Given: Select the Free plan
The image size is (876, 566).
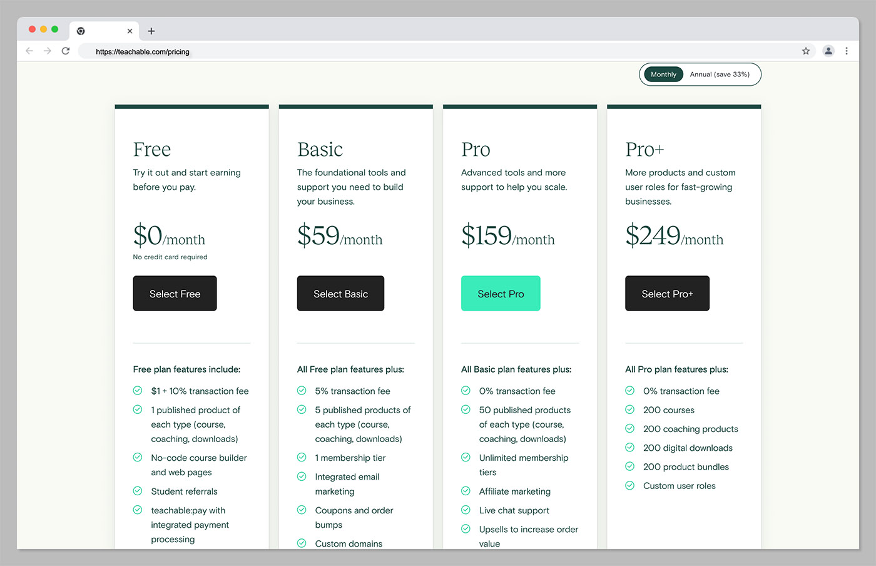Looking at the screenshot, I should (x=175, y=293).
